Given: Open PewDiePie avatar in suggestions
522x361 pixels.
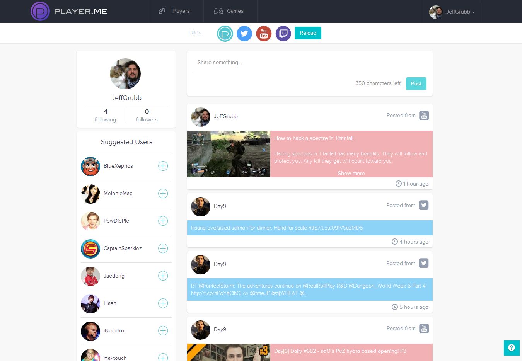Looking at the screenshot, I should 90,221.
